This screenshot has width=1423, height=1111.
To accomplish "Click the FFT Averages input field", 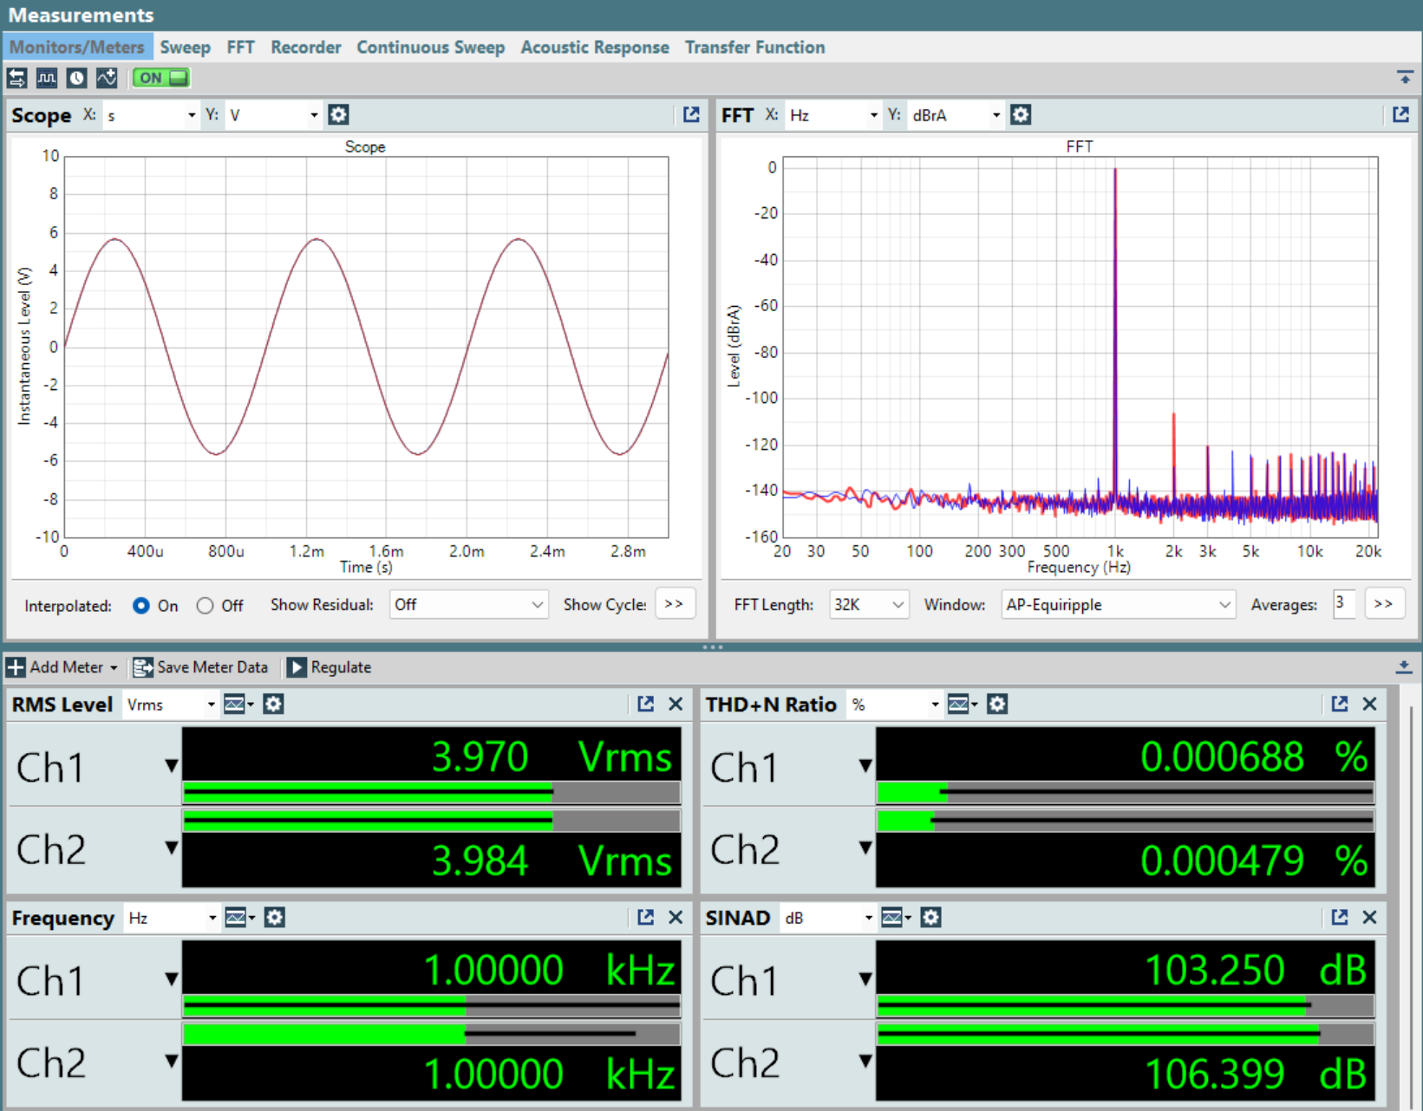I will [1343, 604].
